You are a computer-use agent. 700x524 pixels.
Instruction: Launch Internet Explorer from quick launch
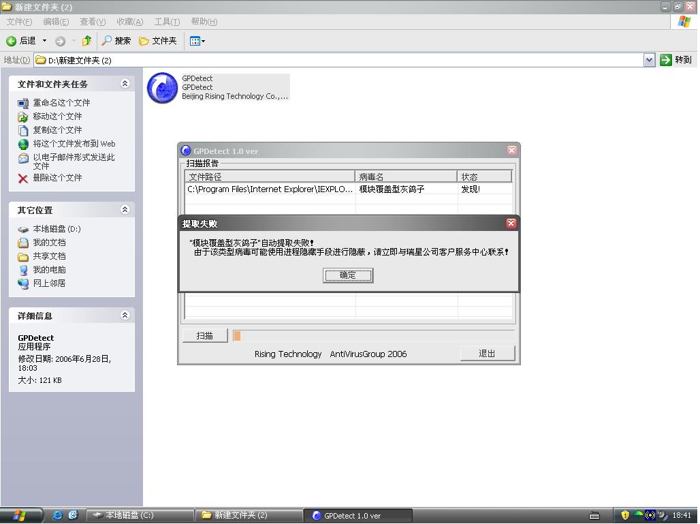[58, 515]
